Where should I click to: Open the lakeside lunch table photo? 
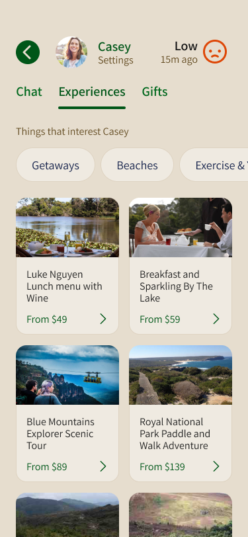point(67,227)
